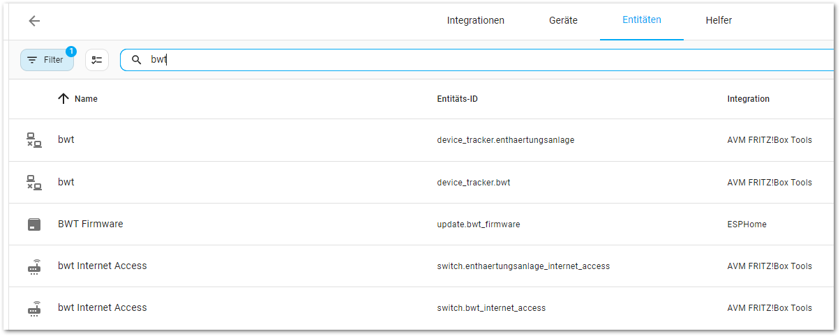This screenshot has height=336, width=840.
Task: Sort entities by Name column
Action: tap(86, 99)
